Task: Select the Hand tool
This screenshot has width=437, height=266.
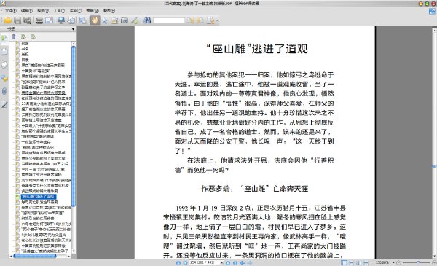Action: (95, 20)
